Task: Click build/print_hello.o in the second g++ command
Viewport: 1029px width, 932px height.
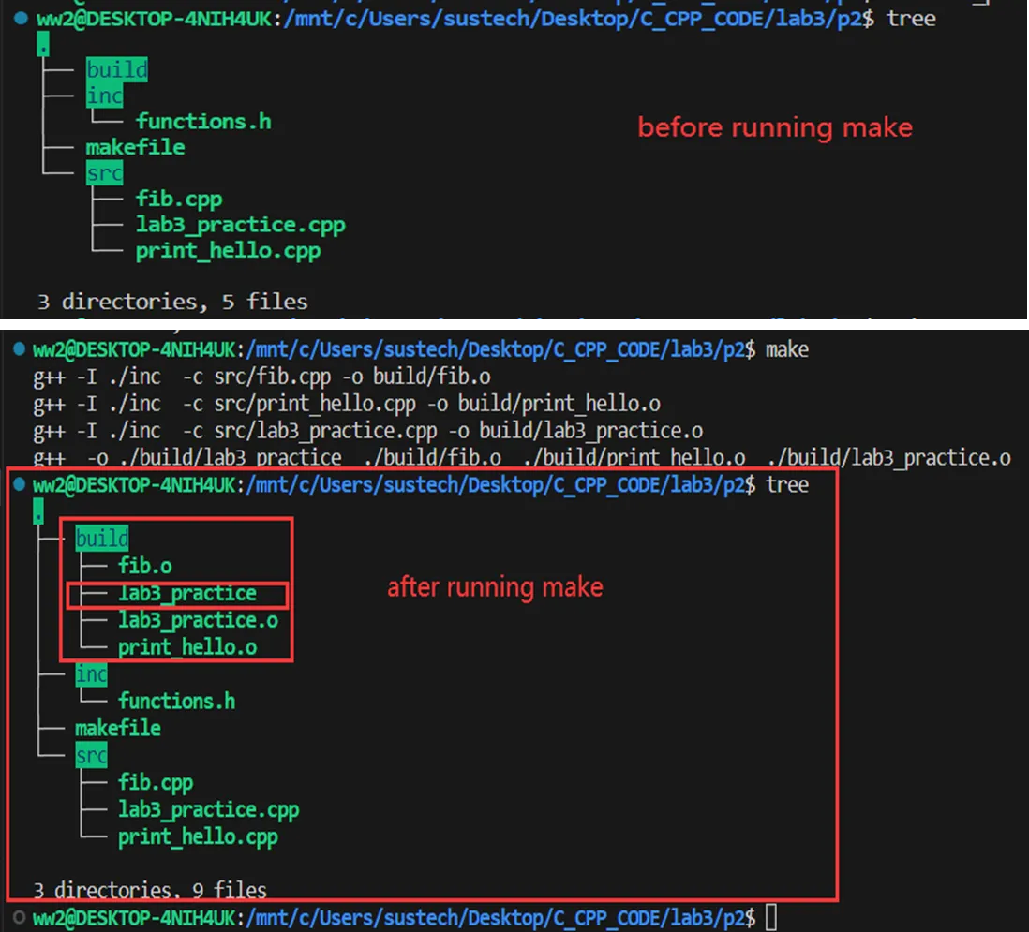Action: (559, 404)
